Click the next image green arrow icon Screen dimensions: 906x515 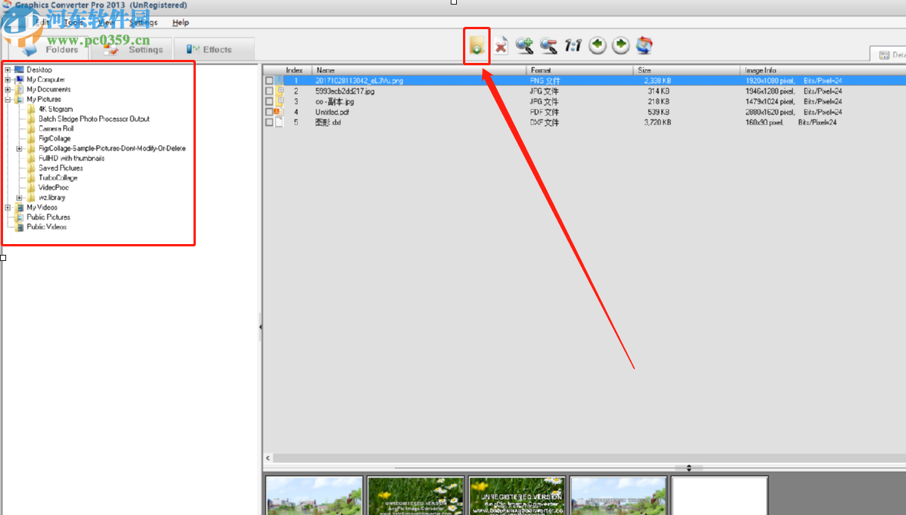pyautogui.click(x=620, y=45)
